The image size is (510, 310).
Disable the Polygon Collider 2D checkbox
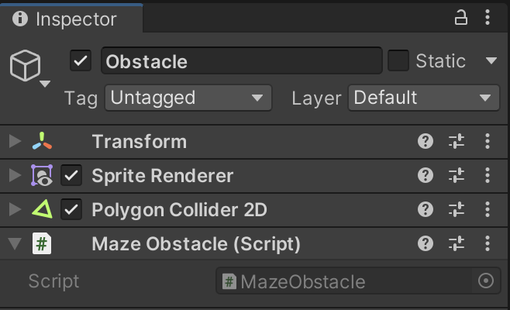click(x=71, y=209)
